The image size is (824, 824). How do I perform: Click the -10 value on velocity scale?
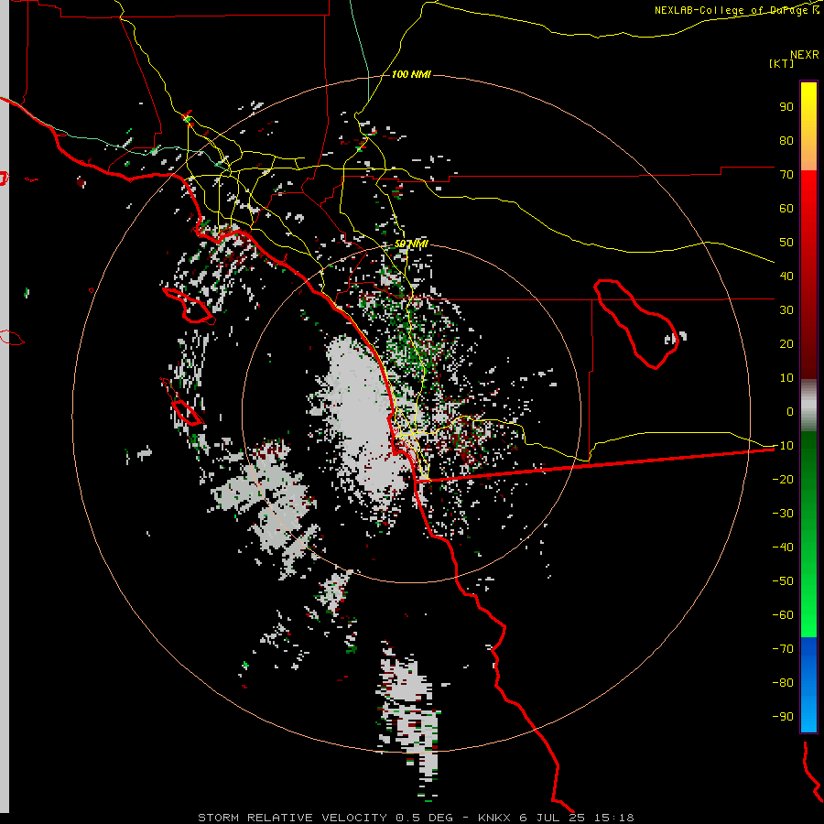click(783, 446)
